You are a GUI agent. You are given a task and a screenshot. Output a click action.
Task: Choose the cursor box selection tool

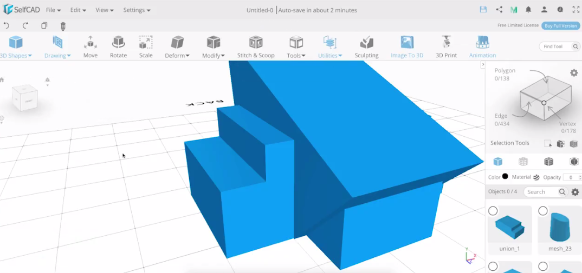548,143
